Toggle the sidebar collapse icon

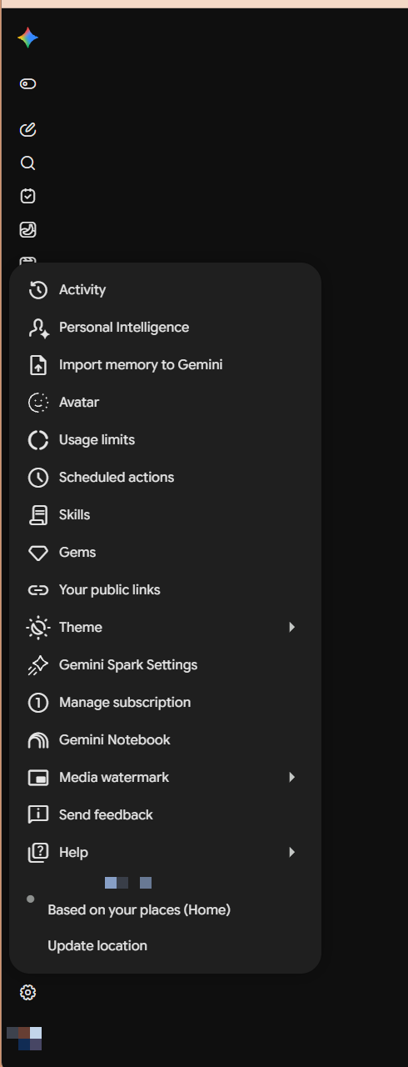pyautogui.click(x=27, y=83)
